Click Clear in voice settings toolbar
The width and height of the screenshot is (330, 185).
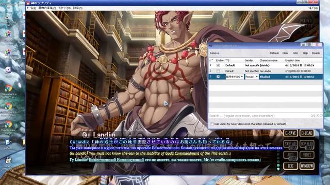pos(285,53)
